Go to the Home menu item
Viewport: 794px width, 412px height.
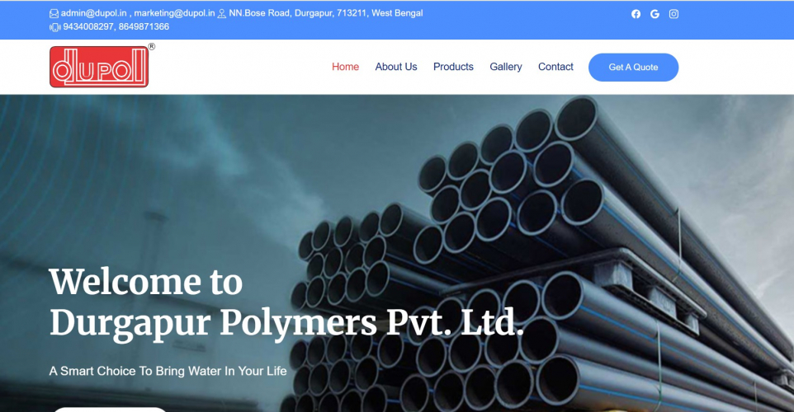point(345,67)
